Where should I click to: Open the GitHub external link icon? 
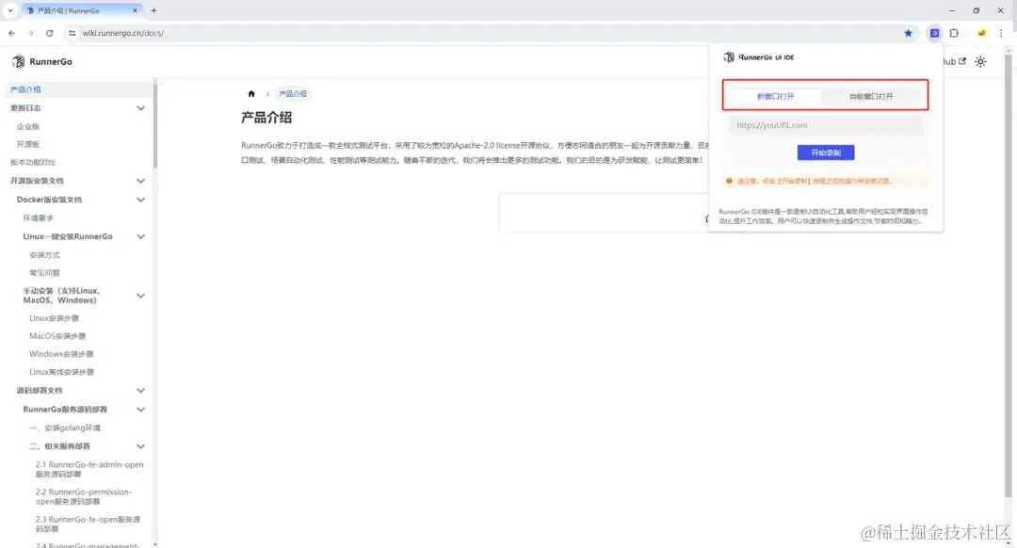point(962,60)
